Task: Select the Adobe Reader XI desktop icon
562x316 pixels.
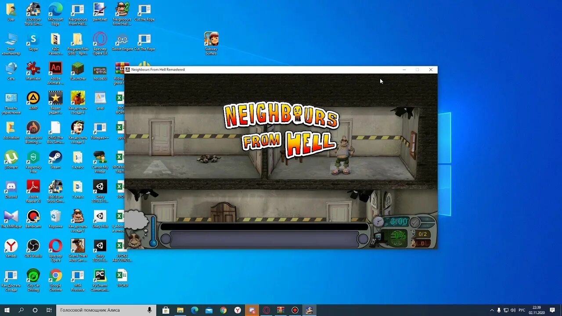Action: click(33, 192)
